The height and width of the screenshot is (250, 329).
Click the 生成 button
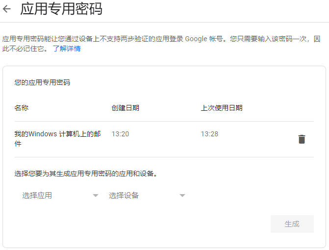292,224
